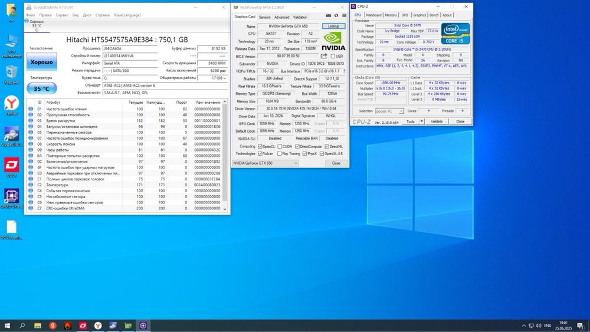Click the Close button in CPU-Z
Image resolution: width=590 pixels, height=332 pixels.
(460, 121)
